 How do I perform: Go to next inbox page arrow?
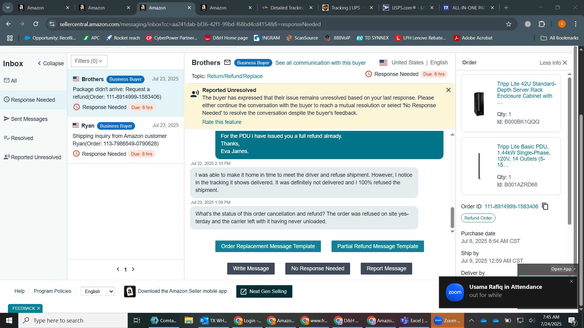[x=133, y=269]
